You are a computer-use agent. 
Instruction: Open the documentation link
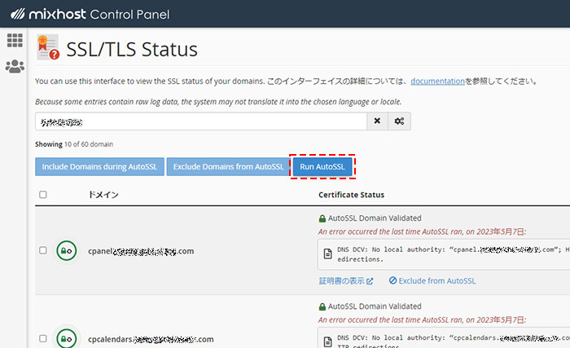(438, 81)
